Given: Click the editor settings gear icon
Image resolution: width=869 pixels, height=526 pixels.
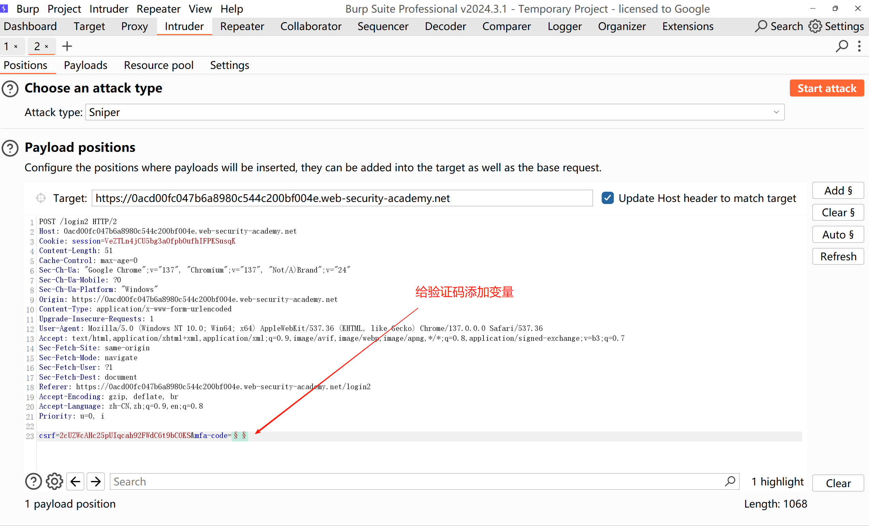Looking at the screenshot, I should tap(54, 482).
